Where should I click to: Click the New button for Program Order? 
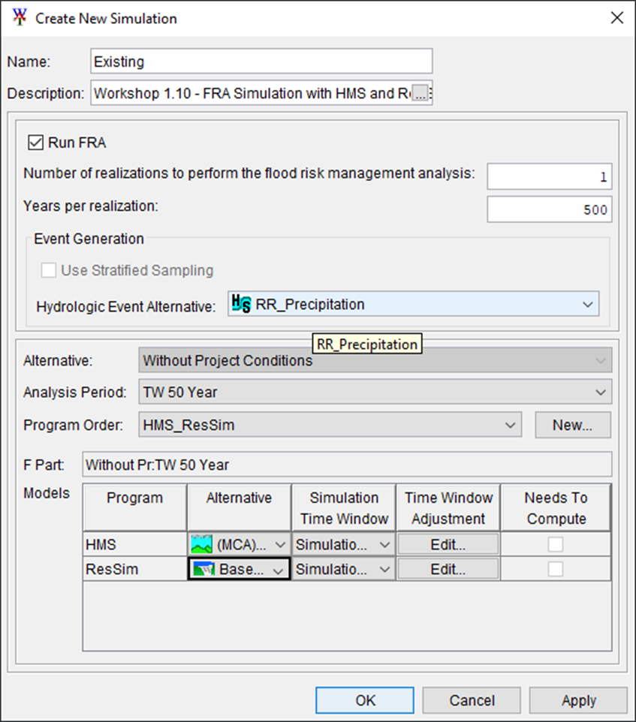(572, 425)
